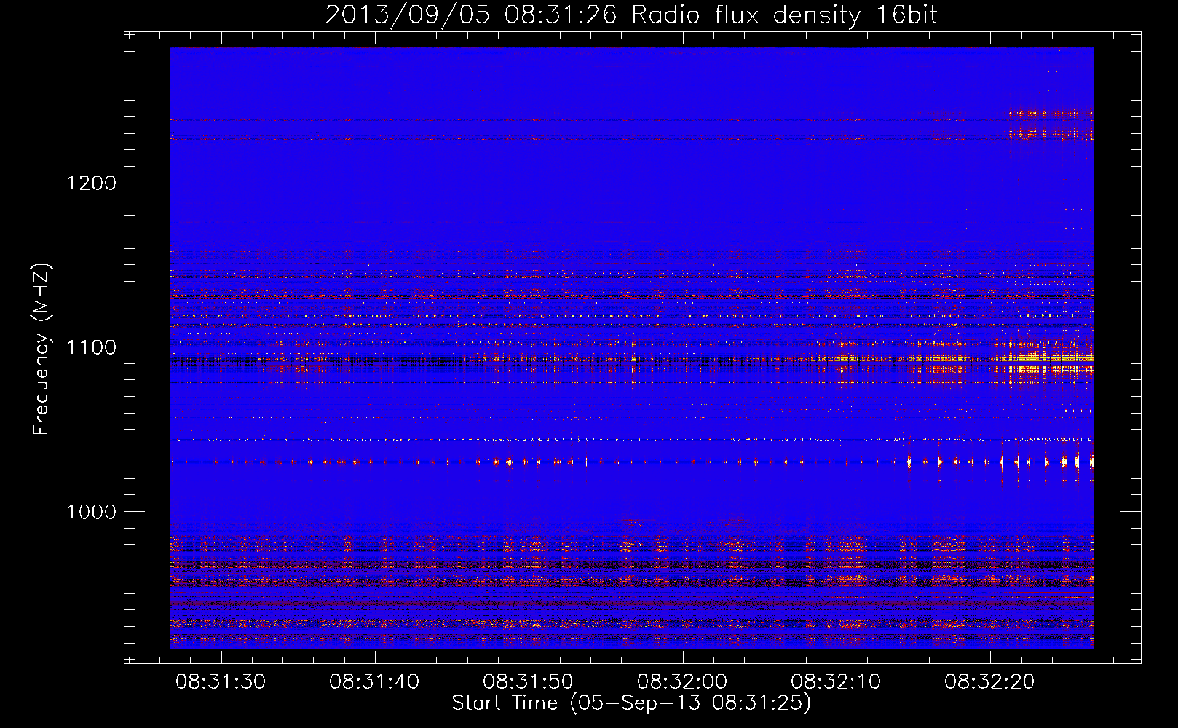Click the "Frequency (MHZ)" axis label
This screenshot has height=728, width=1178.
(41, 349)
